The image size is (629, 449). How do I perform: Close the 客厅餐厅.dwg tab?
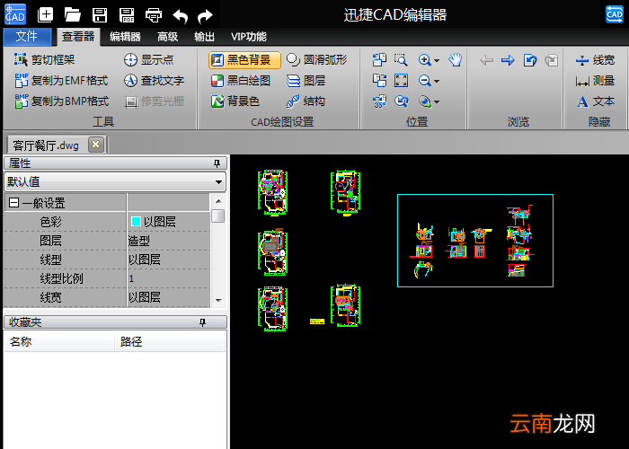[x=96, y=145]
